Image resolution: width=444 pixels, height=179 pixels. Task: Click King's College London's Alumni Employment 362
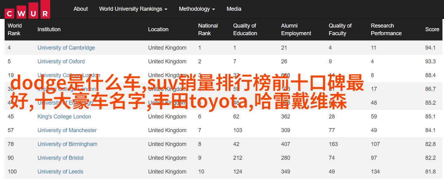click(x=286, y=117)
